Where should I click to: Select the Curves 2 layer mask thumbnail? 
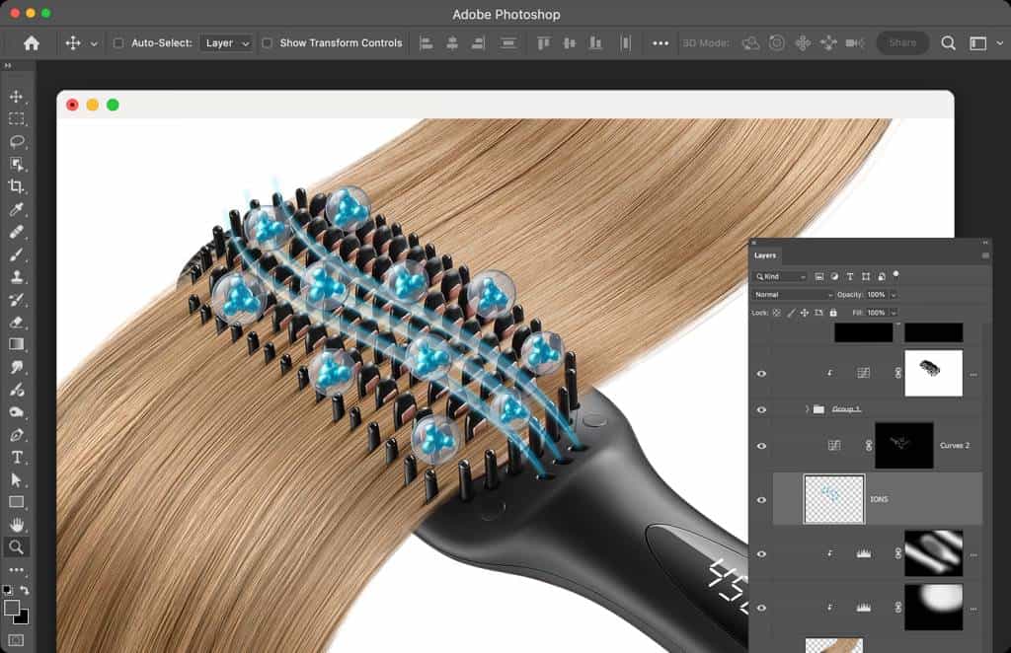click(904, 446)
